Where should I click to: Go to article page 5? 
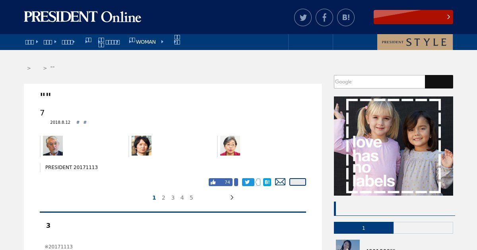(x=191, y=198)
